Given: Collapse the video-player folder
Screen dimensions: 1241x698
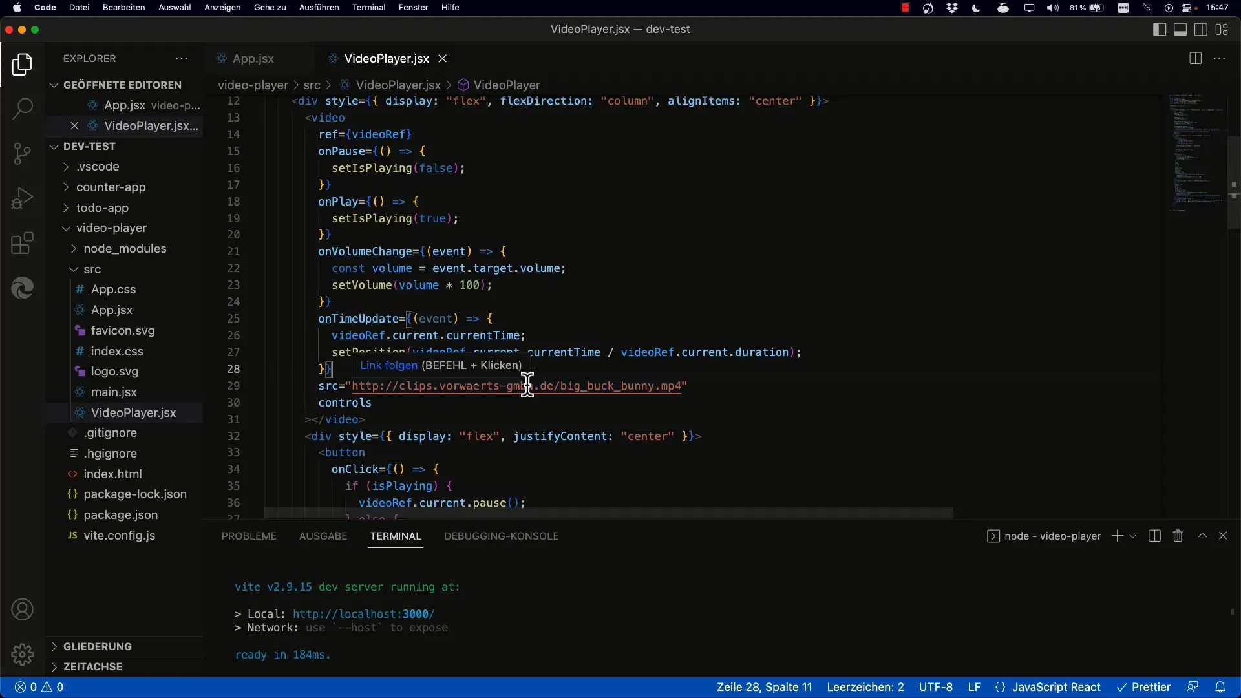Looking at the screenshot, I should point(111,228).
